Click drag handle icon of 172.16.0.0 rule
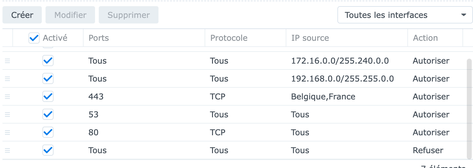 click(x=7, y=61)
